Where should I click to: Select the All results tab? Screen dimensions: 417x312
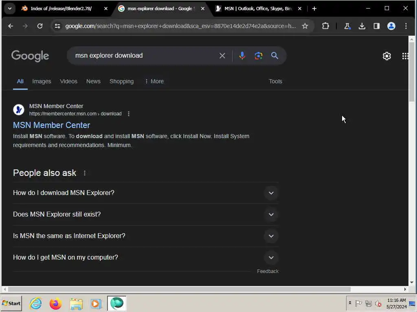(x=20, y=81)
